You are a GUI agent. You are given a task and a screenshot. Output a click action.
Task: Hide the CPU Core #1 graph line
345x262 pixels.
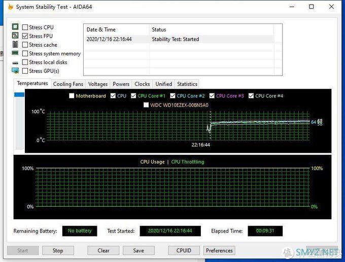point(133,96)
